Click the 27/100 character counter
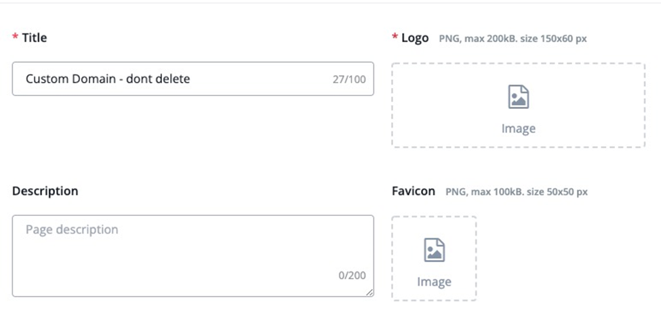This screenshot has width=661, height=327. click(x=349, y=79)
